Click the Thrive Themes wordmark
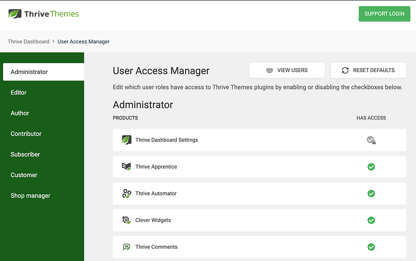The image size is (416, 261). tap(51, 14)
